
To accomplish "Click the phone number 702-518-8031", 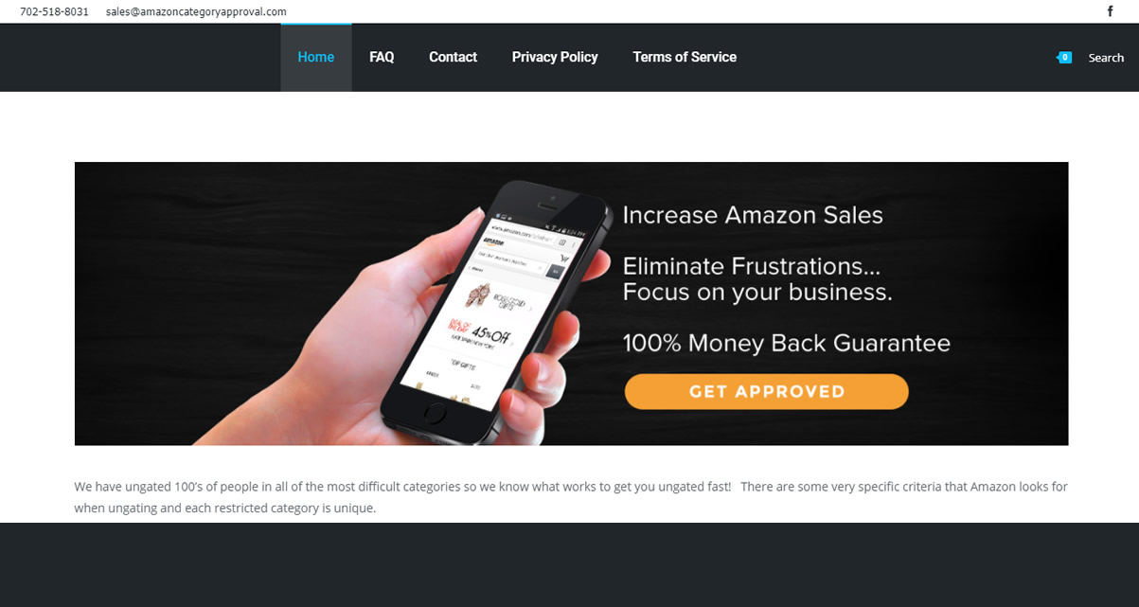I will [54, 11].
